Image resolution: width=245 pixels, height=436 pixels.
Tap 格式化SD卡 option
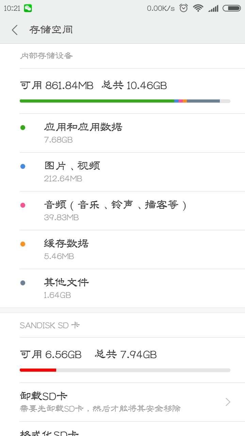click(x=122, y=429)
